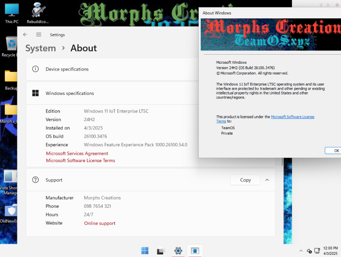The height and width of the screenshot is (257, 341).
Task: Click the Support question mark icon
Action: pos(35,180)
